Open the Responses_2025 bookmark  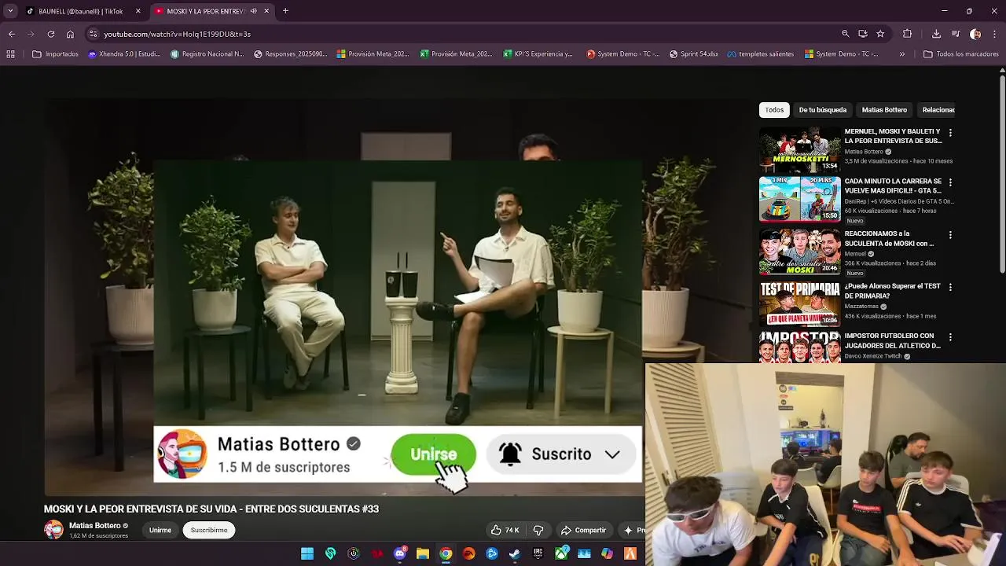[x=290, y=54]
